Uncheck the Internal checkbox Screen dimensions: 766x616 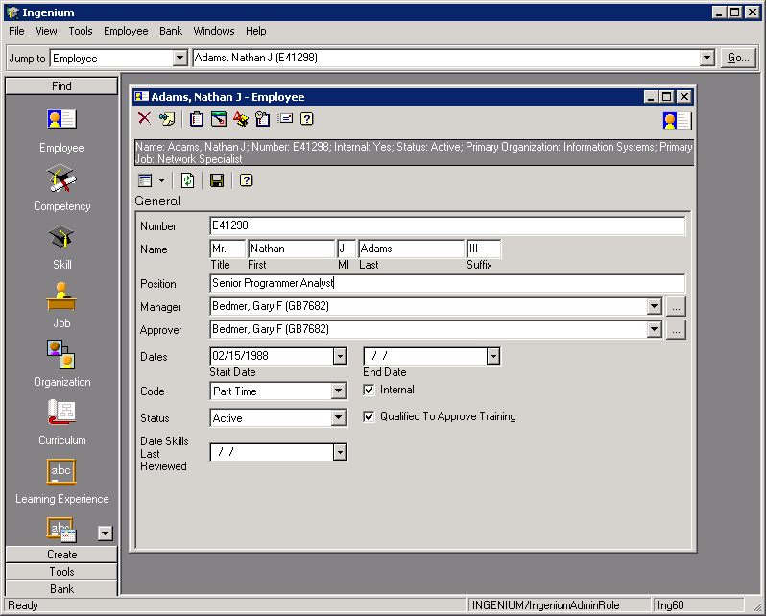[370, 390]
